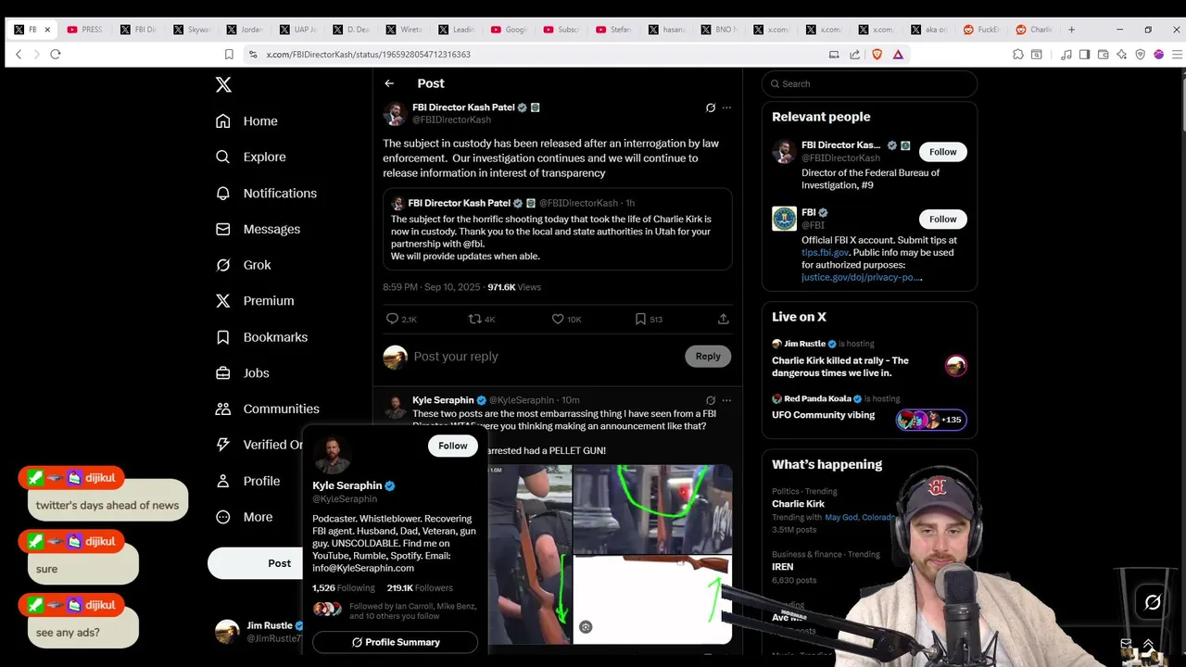
Task: Click Brave Shields lion icon
Action: [877, 55]
